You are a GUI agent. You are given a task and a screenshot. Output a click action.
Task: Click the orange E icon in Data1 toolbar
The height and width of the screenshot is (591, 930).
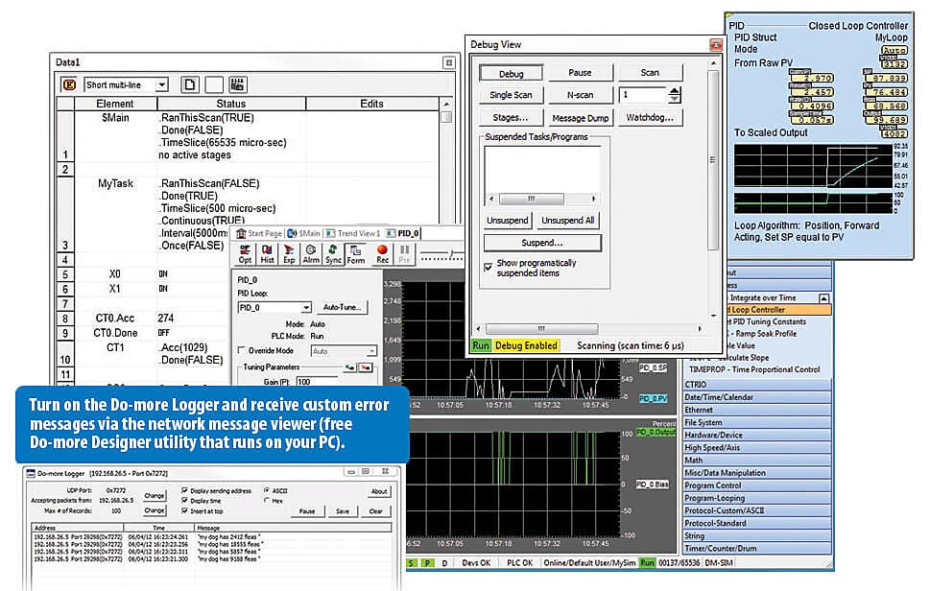click(69, 84)
